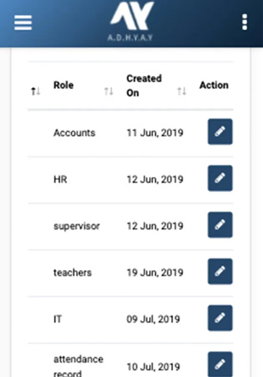263x377 pixels.
Task: Toggle sort arrows beside Role header
Action: pos(109,91)
